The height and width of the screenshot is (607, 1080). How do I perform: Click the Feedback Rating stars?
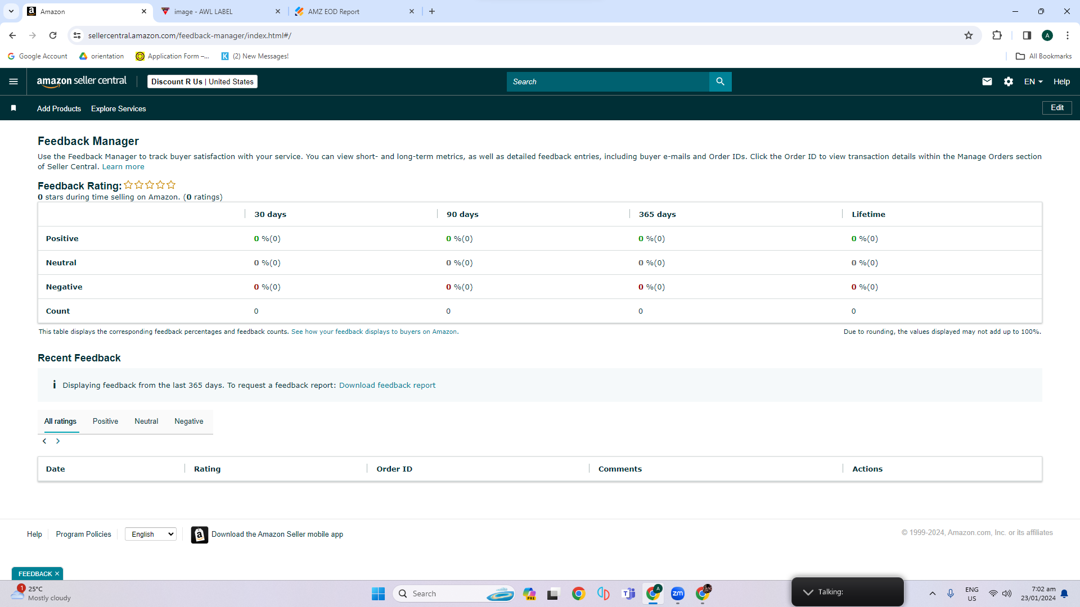point(150,185)
